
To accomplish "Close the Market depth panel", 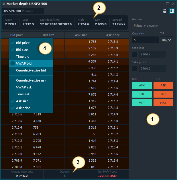I will pos(173,4).
